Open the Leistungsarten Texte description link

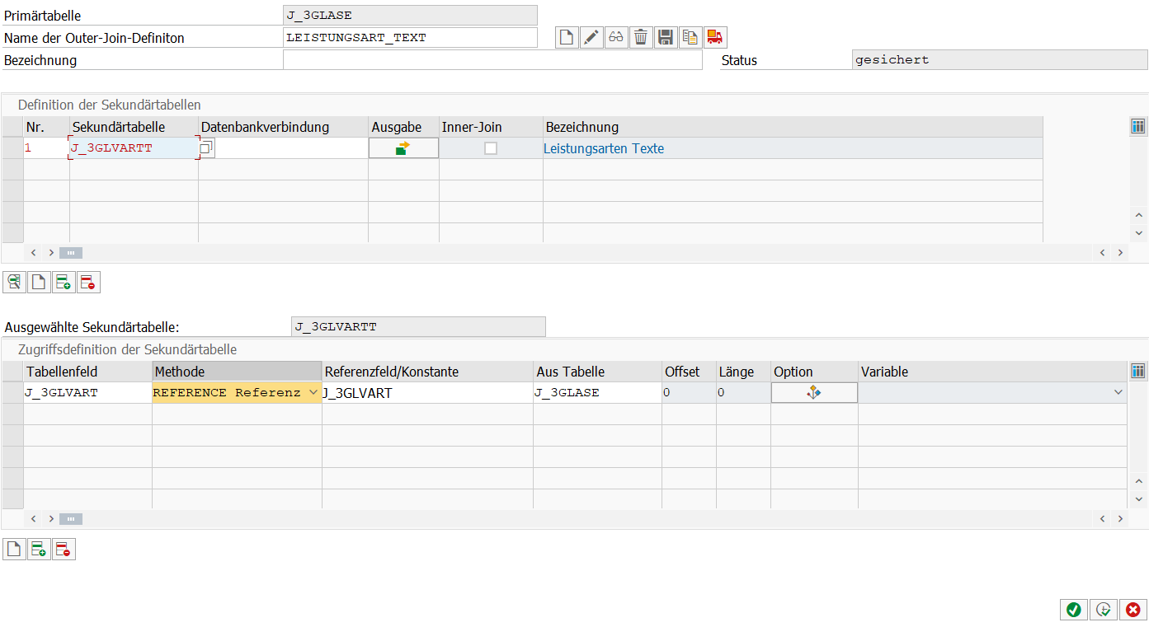point(603,149)
